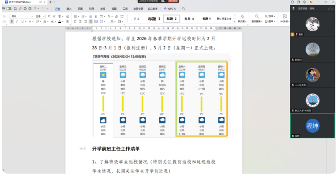The image size is (336, 174).
Task: Toggle bold formatting in the ribbon
Action: (12, 21)
